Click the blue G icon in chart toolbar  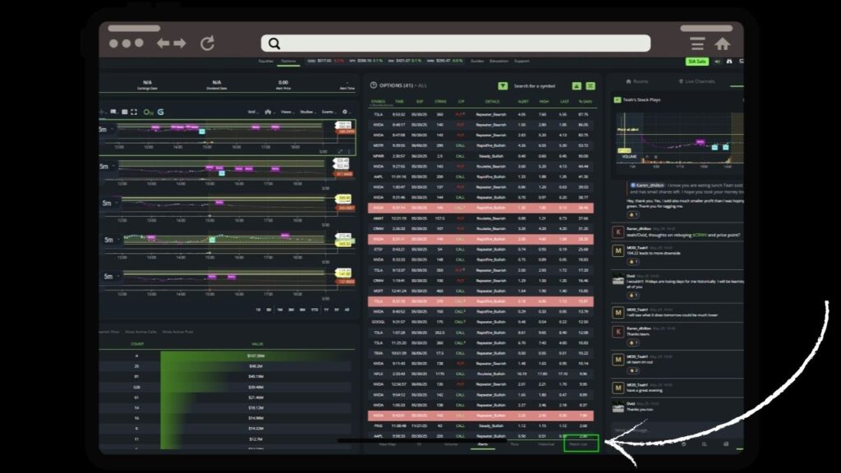coord(161,112)
